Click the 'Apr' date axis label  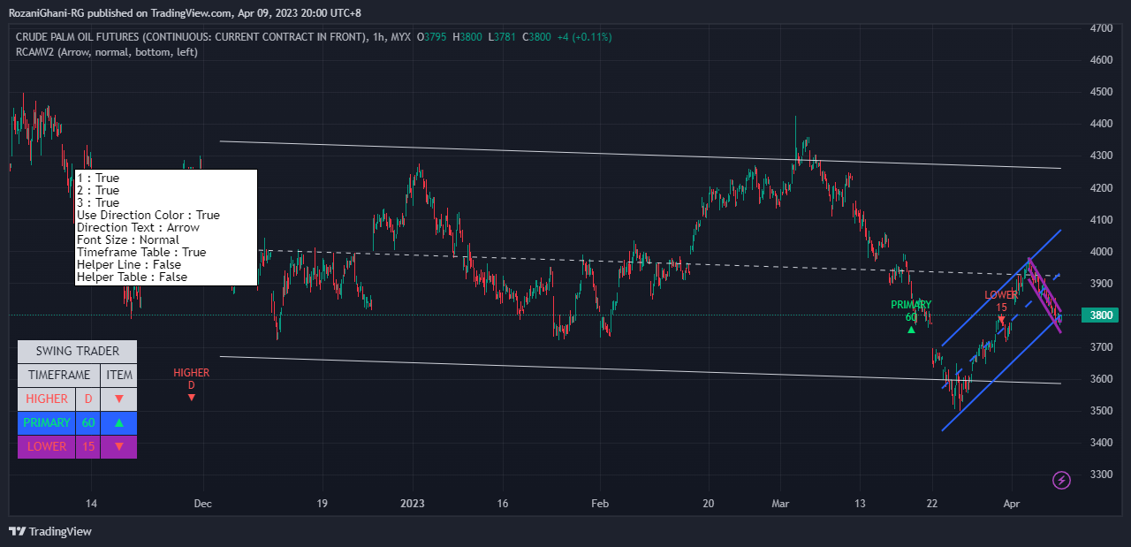click(1012, 504)
